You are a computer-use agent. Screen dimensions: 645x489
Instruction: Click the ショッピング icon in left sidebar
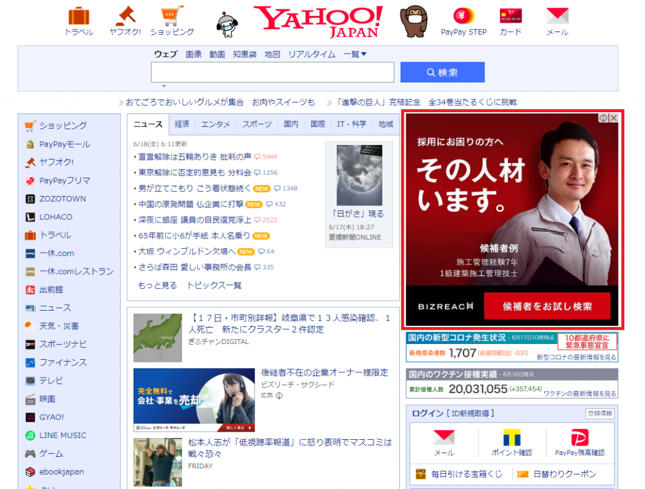click(30, 125)
